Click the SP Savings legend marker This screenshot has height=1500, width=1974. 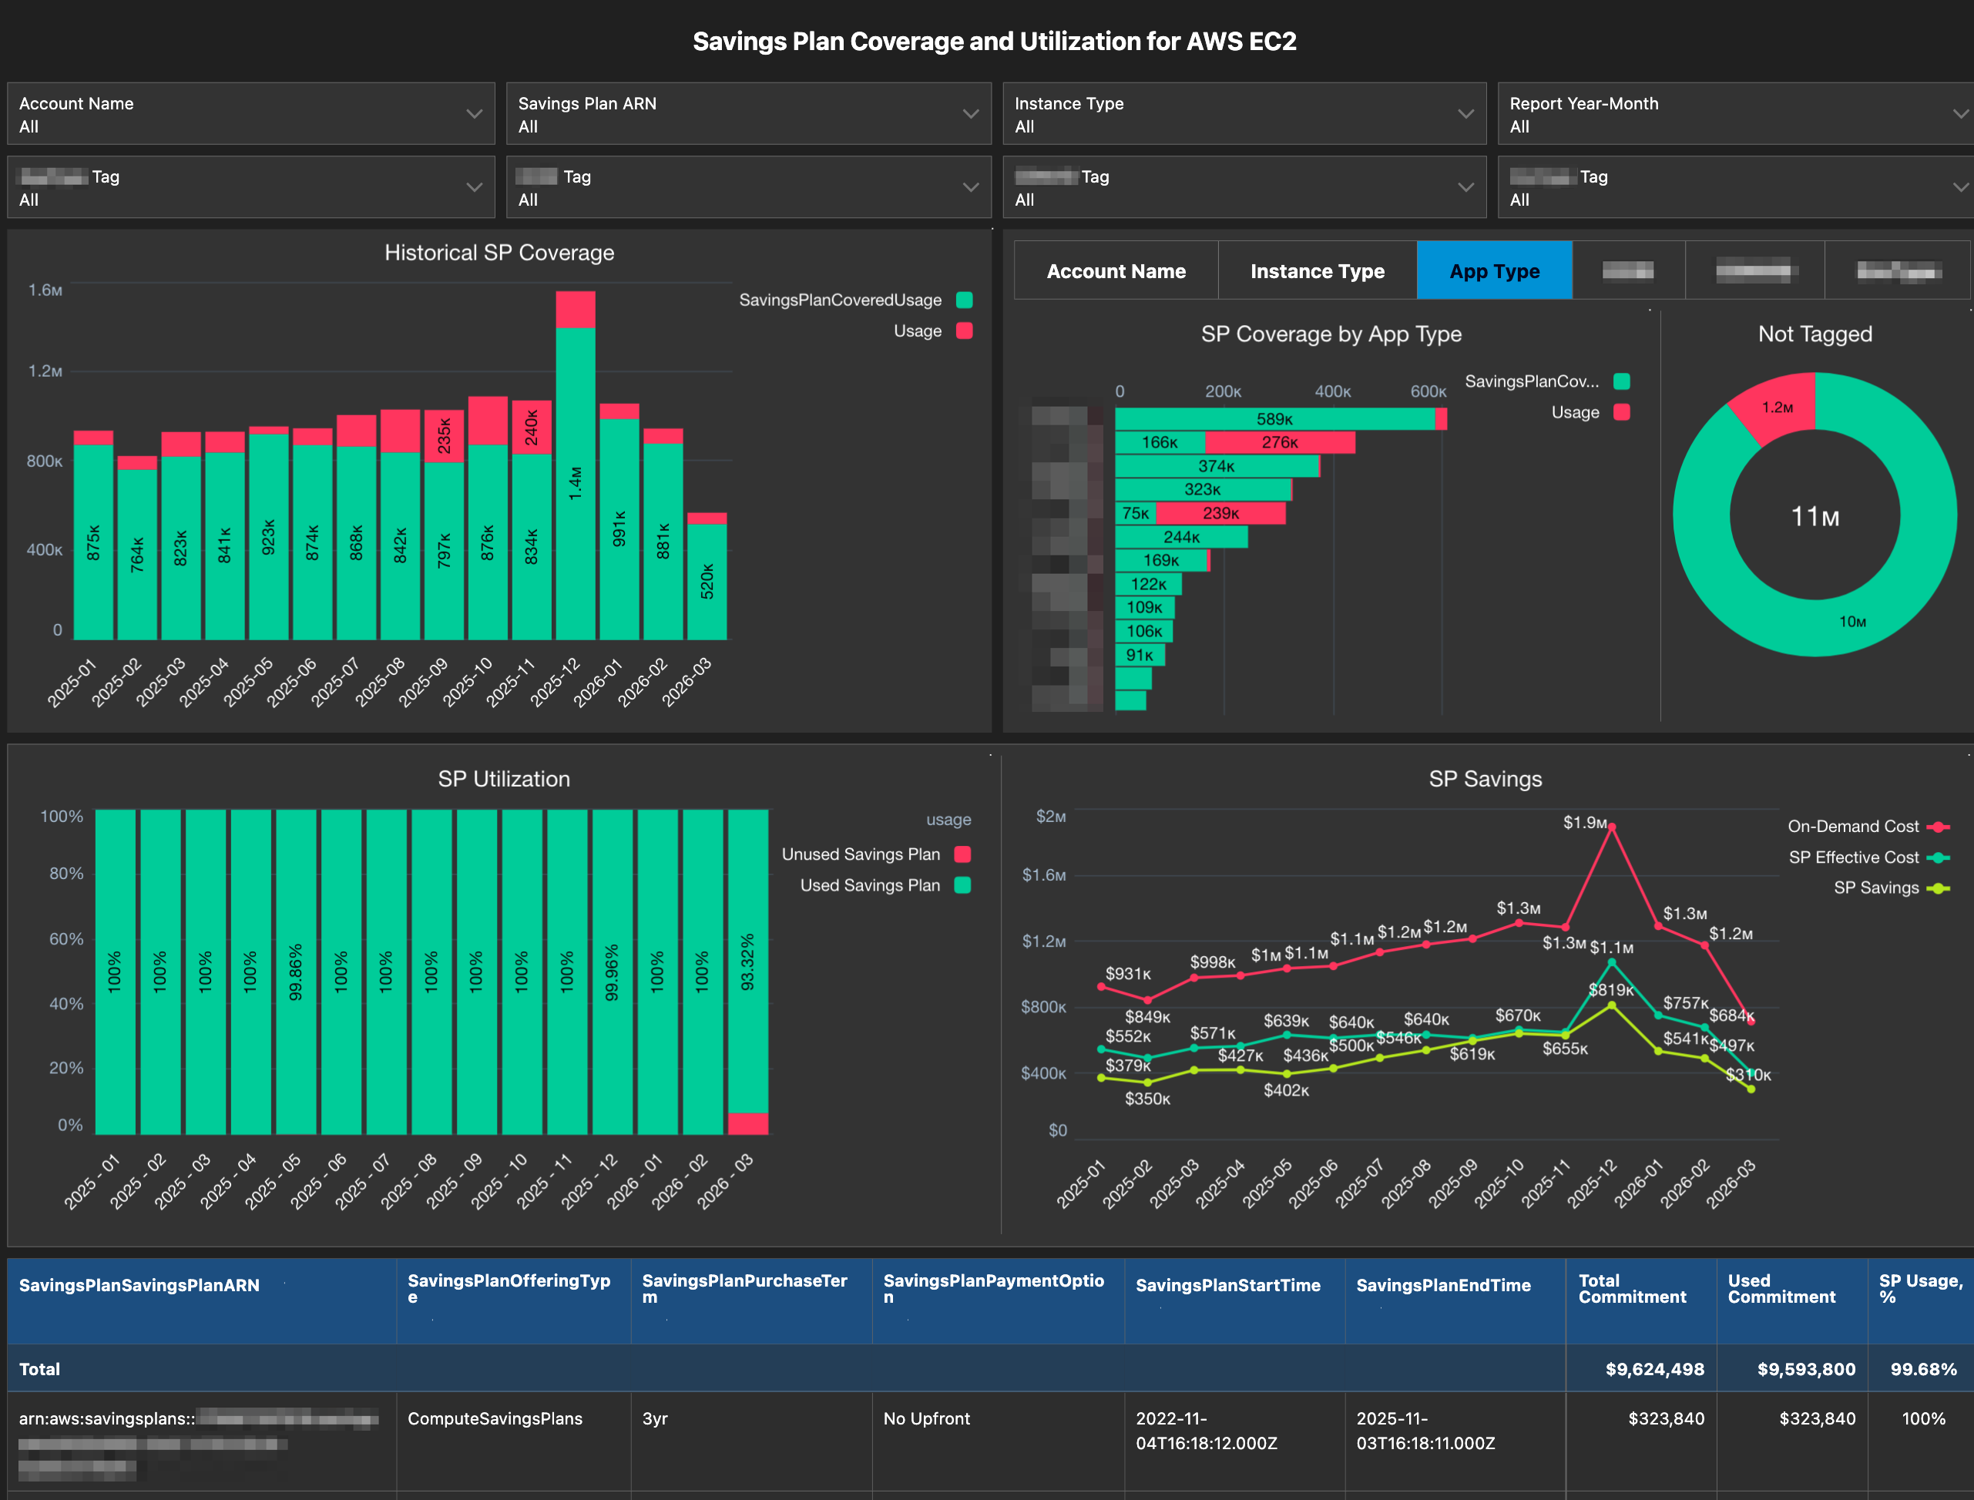1939,888
